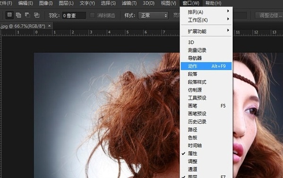The width and height of the screenshot is (283, 178).
Task: Choose 画笔 F5 from the menu
Action: pos(206,106)
